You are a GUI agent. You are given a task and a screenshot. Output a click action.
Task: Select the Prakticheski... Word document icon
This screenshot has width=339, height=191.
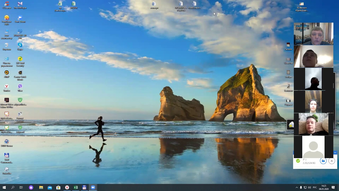[x=194, y=5]
